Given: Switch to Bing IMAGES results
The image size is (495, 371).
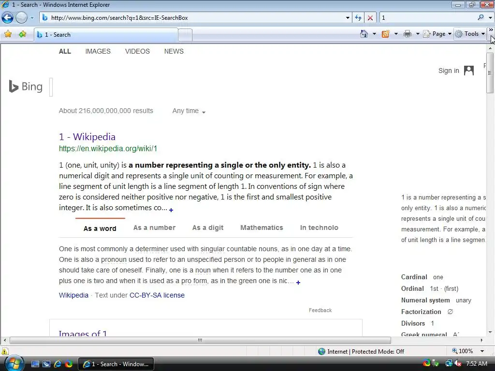Looking at the screenshot, I should (x=98, y=51).
